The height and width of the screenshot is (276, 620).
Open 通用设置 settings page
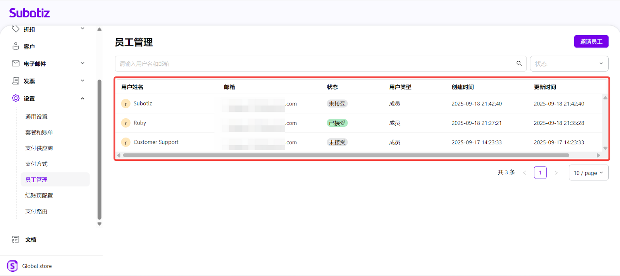coord(36,117)
